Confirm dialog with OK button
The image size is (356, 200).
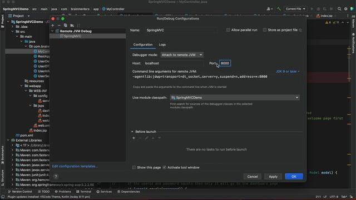pyautogui.click(x=294, y=177)
